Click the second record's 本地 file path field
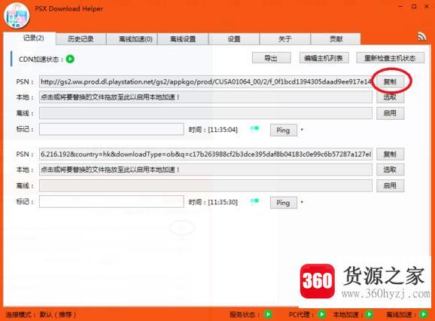Image resolution: width=435 pixels, height=321 pixels. point(205,170)
